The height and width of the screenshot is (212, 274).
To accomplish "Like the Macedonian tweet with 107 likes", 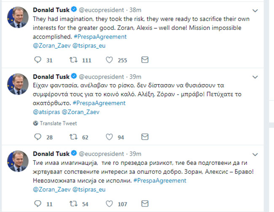I will pyautogui.click(x=110, y=204).
